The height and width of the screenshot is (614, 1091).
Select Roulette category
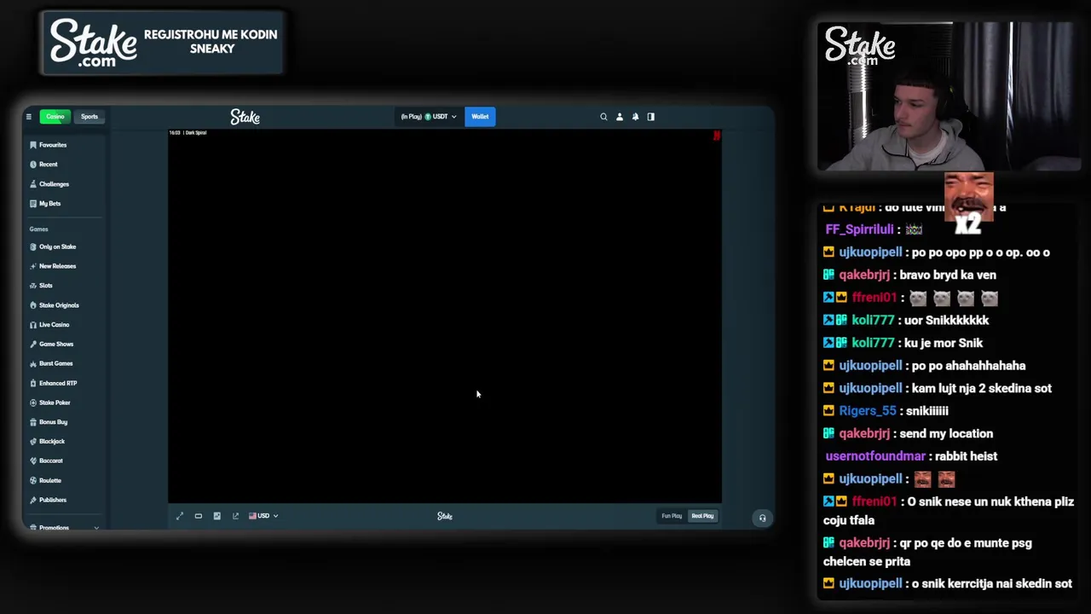[64, 480]
